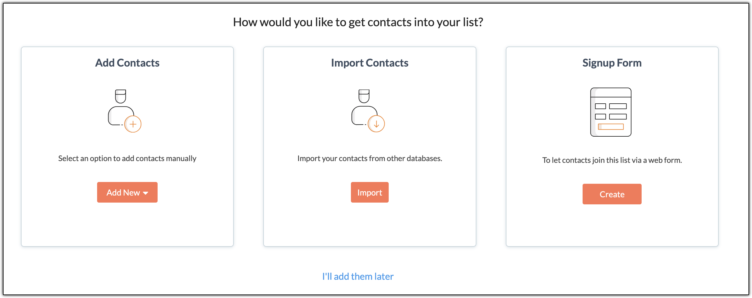Image resolution: width=752 pixels, height=298 pixels.
Task: Select the Signup Form card heading
Action: (612, 63)
